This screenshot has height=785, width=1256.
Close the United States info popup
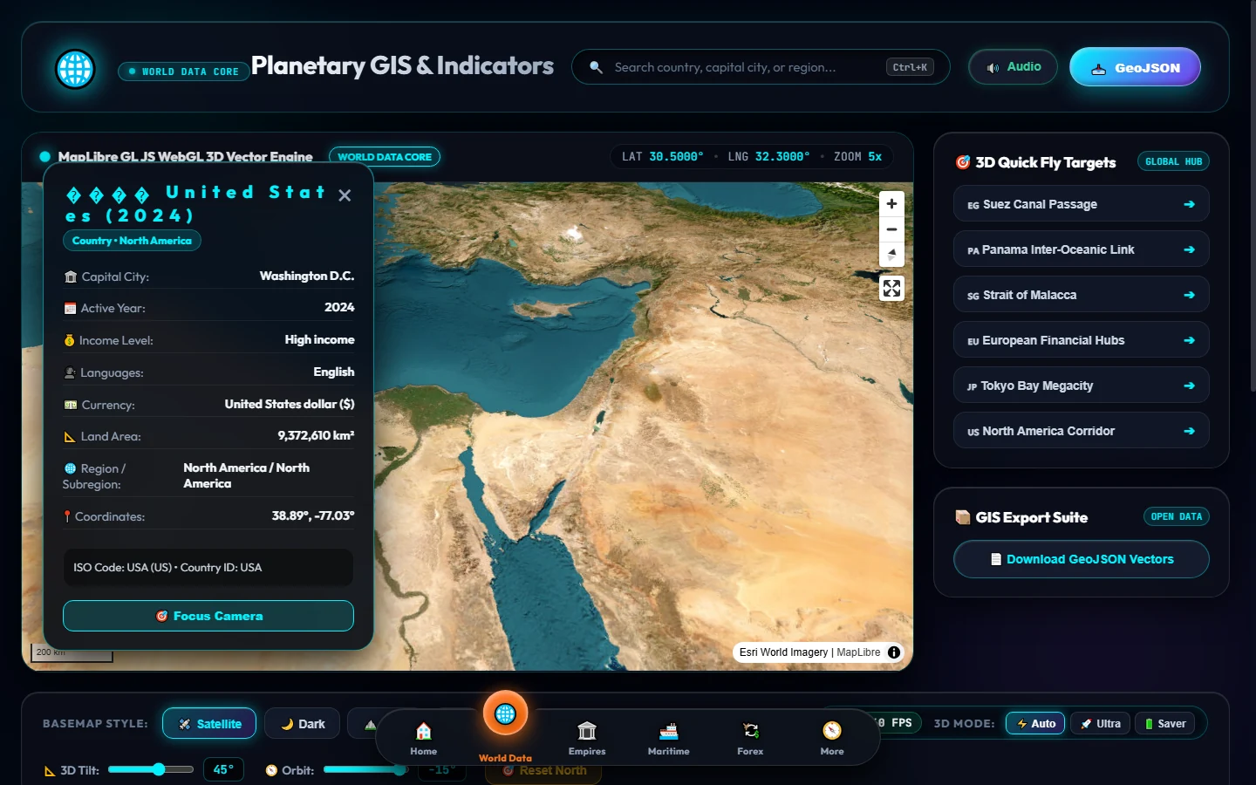point(345,195)
